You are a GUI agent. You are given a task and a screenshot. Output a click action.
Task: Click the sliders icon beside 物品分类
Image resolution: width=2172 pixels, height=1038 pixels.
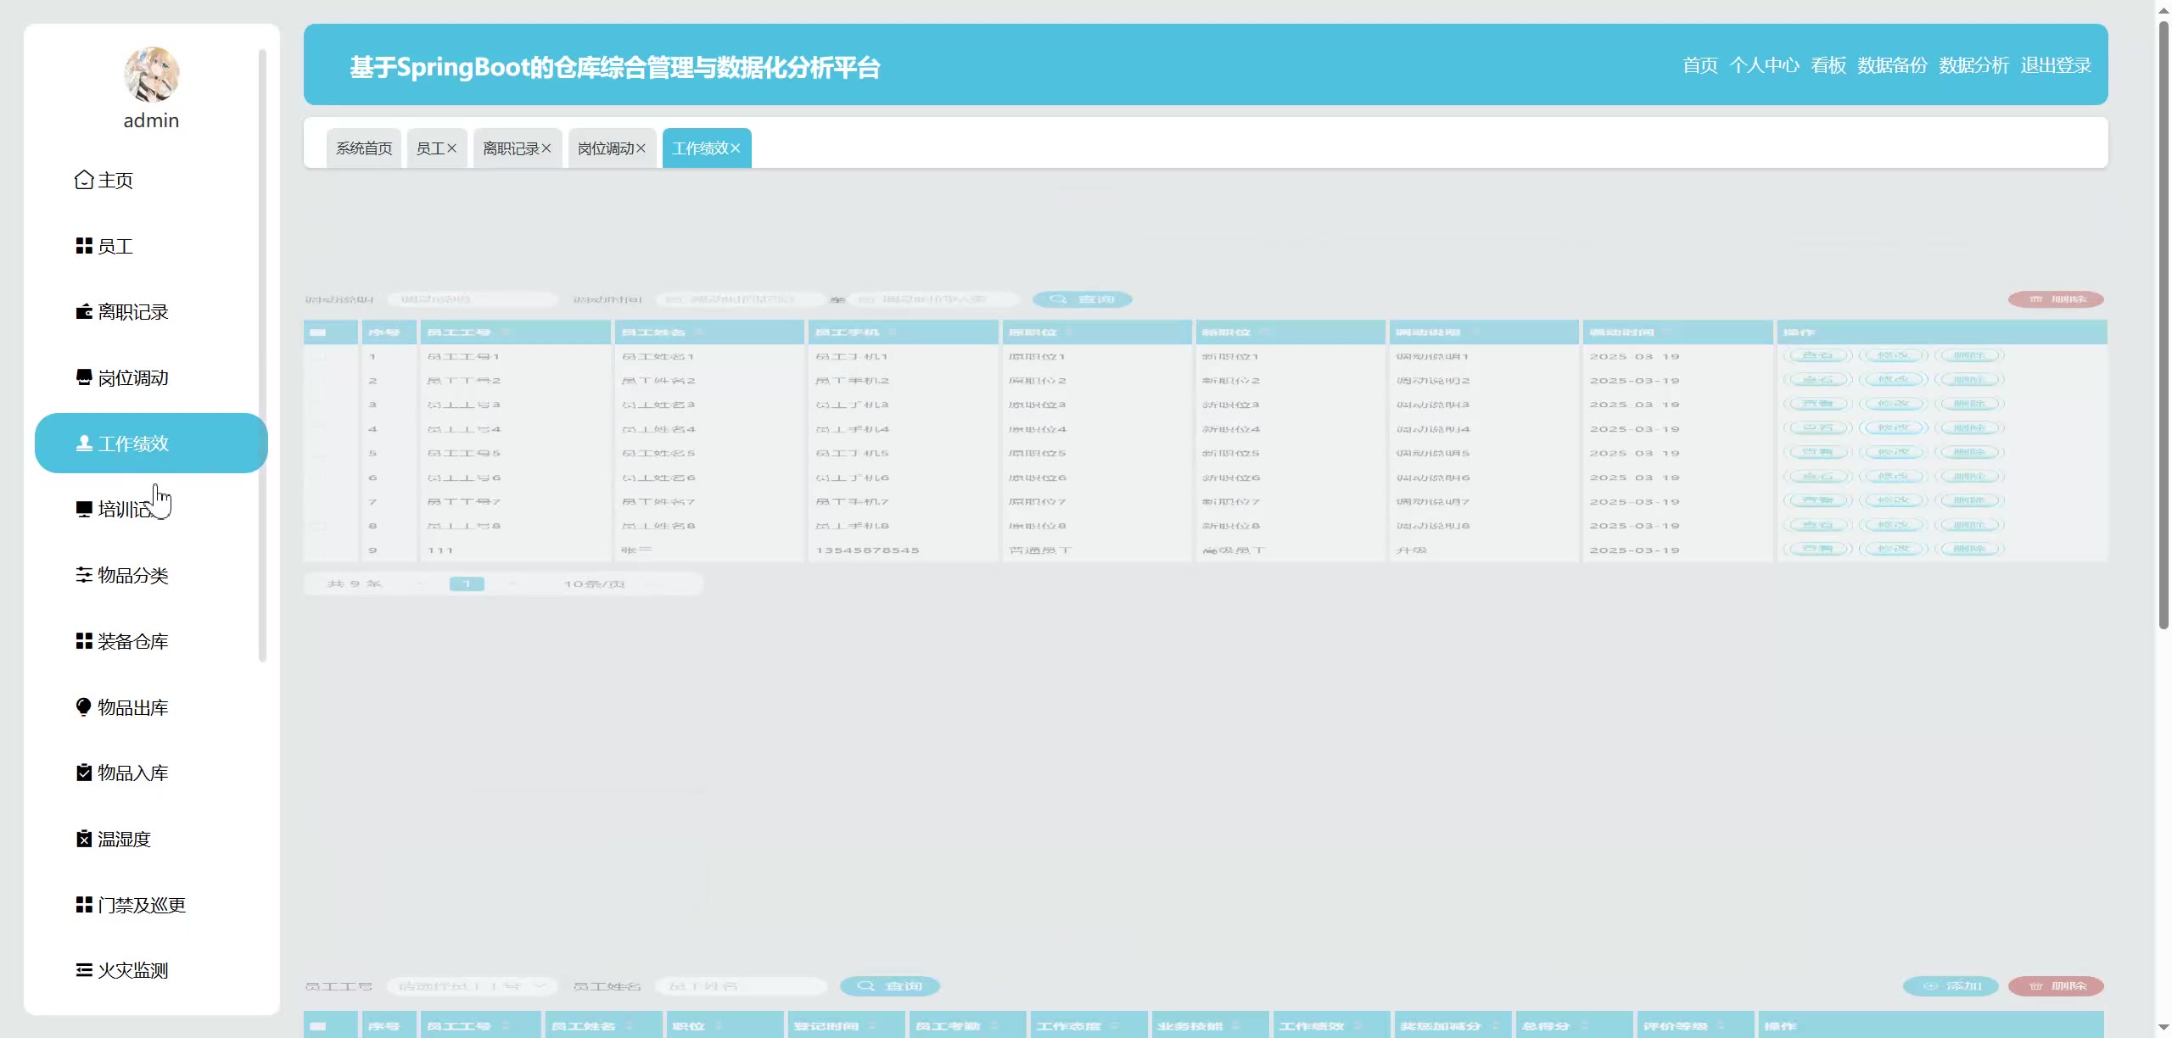[x=83, y=575]
